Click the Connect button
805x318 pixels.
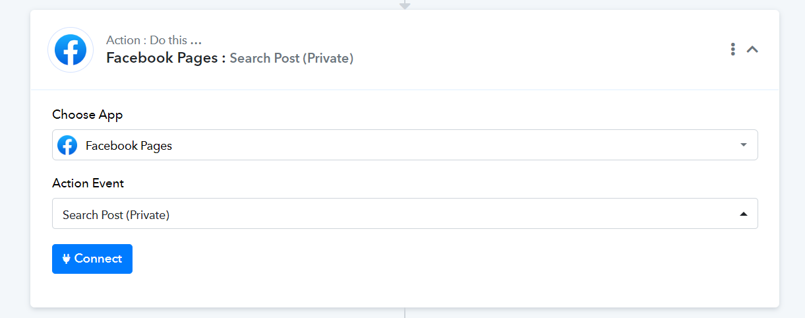(x=92, y=259)
